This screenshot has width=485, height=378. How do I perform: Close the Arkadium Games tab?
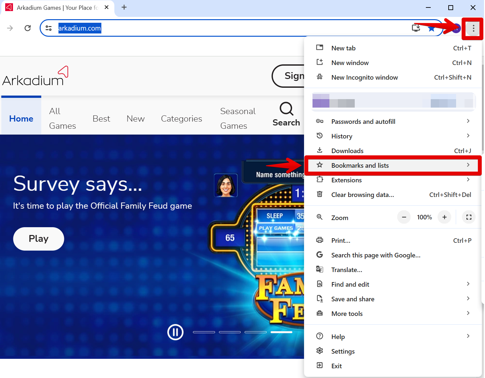pos(107,7)
